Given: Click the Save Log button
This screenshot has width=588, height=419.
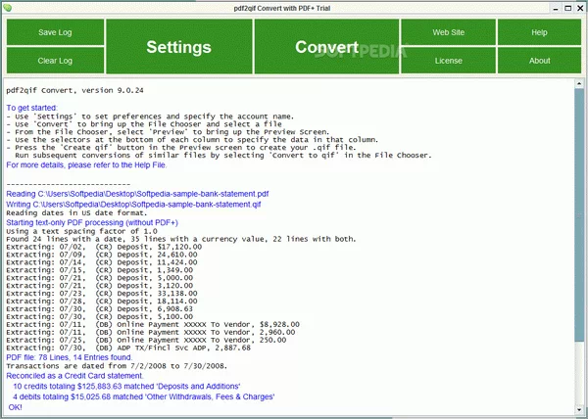Looking at the screenshot, I should (x=55, y=32).
